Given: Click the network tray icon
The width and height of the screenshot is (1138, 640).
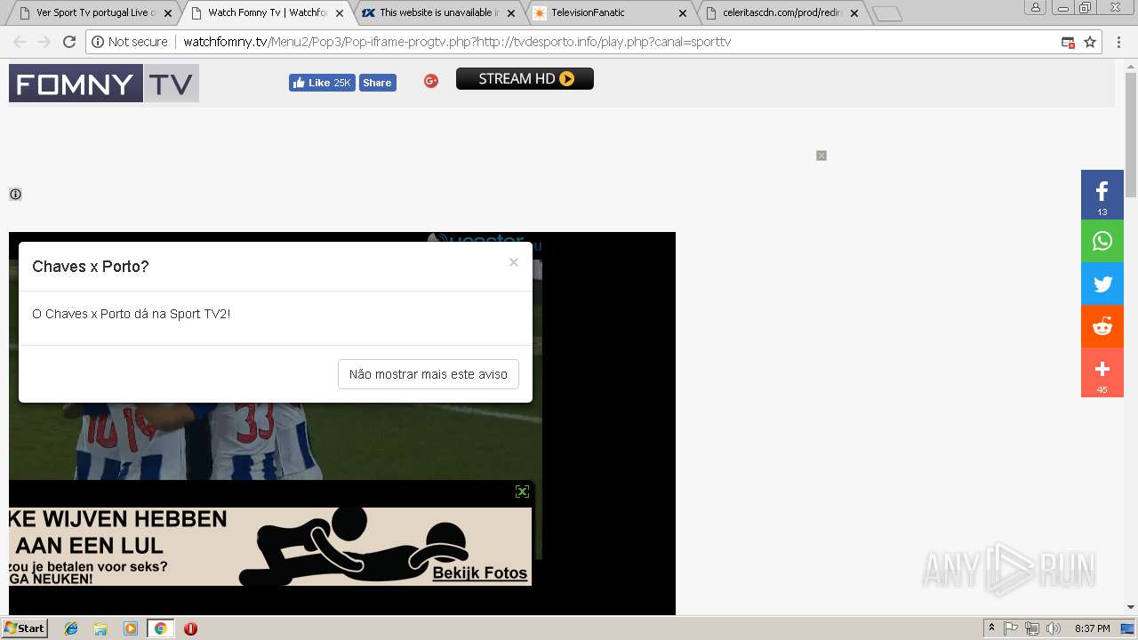Looking at the screenshot, I should 1032,628.
